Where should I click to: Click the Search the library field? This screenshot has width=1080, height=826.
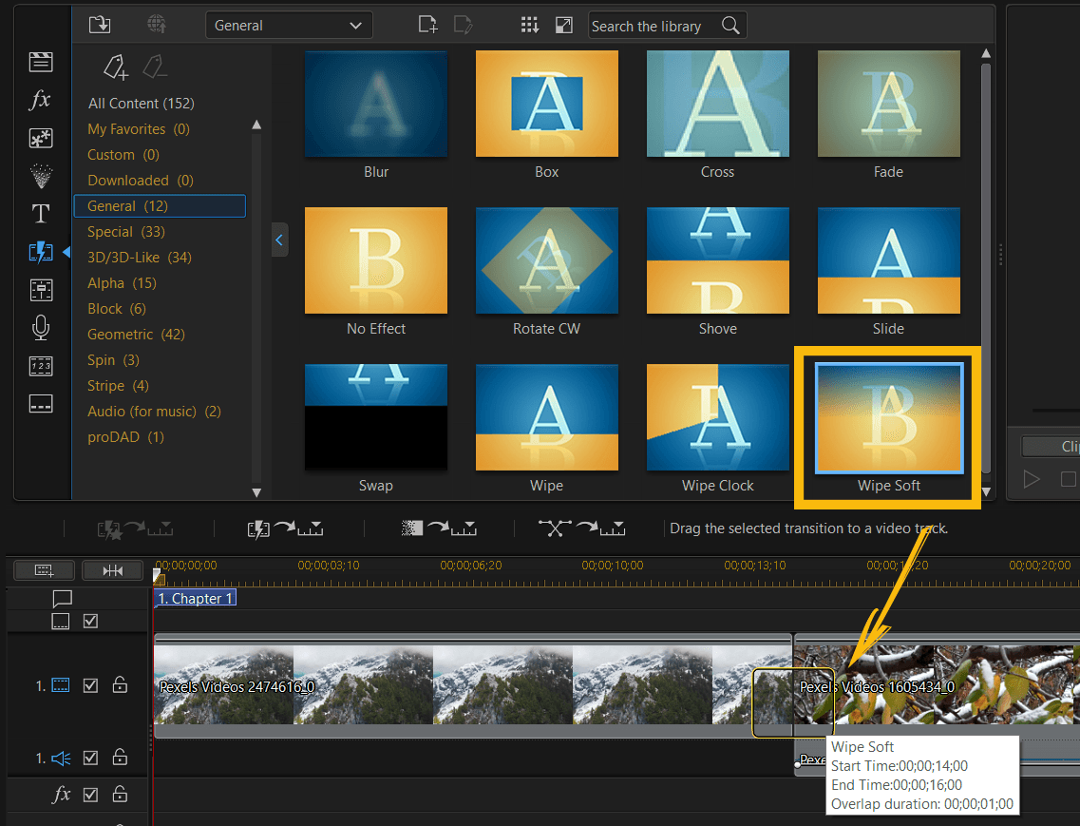click(x=654, y=26)
